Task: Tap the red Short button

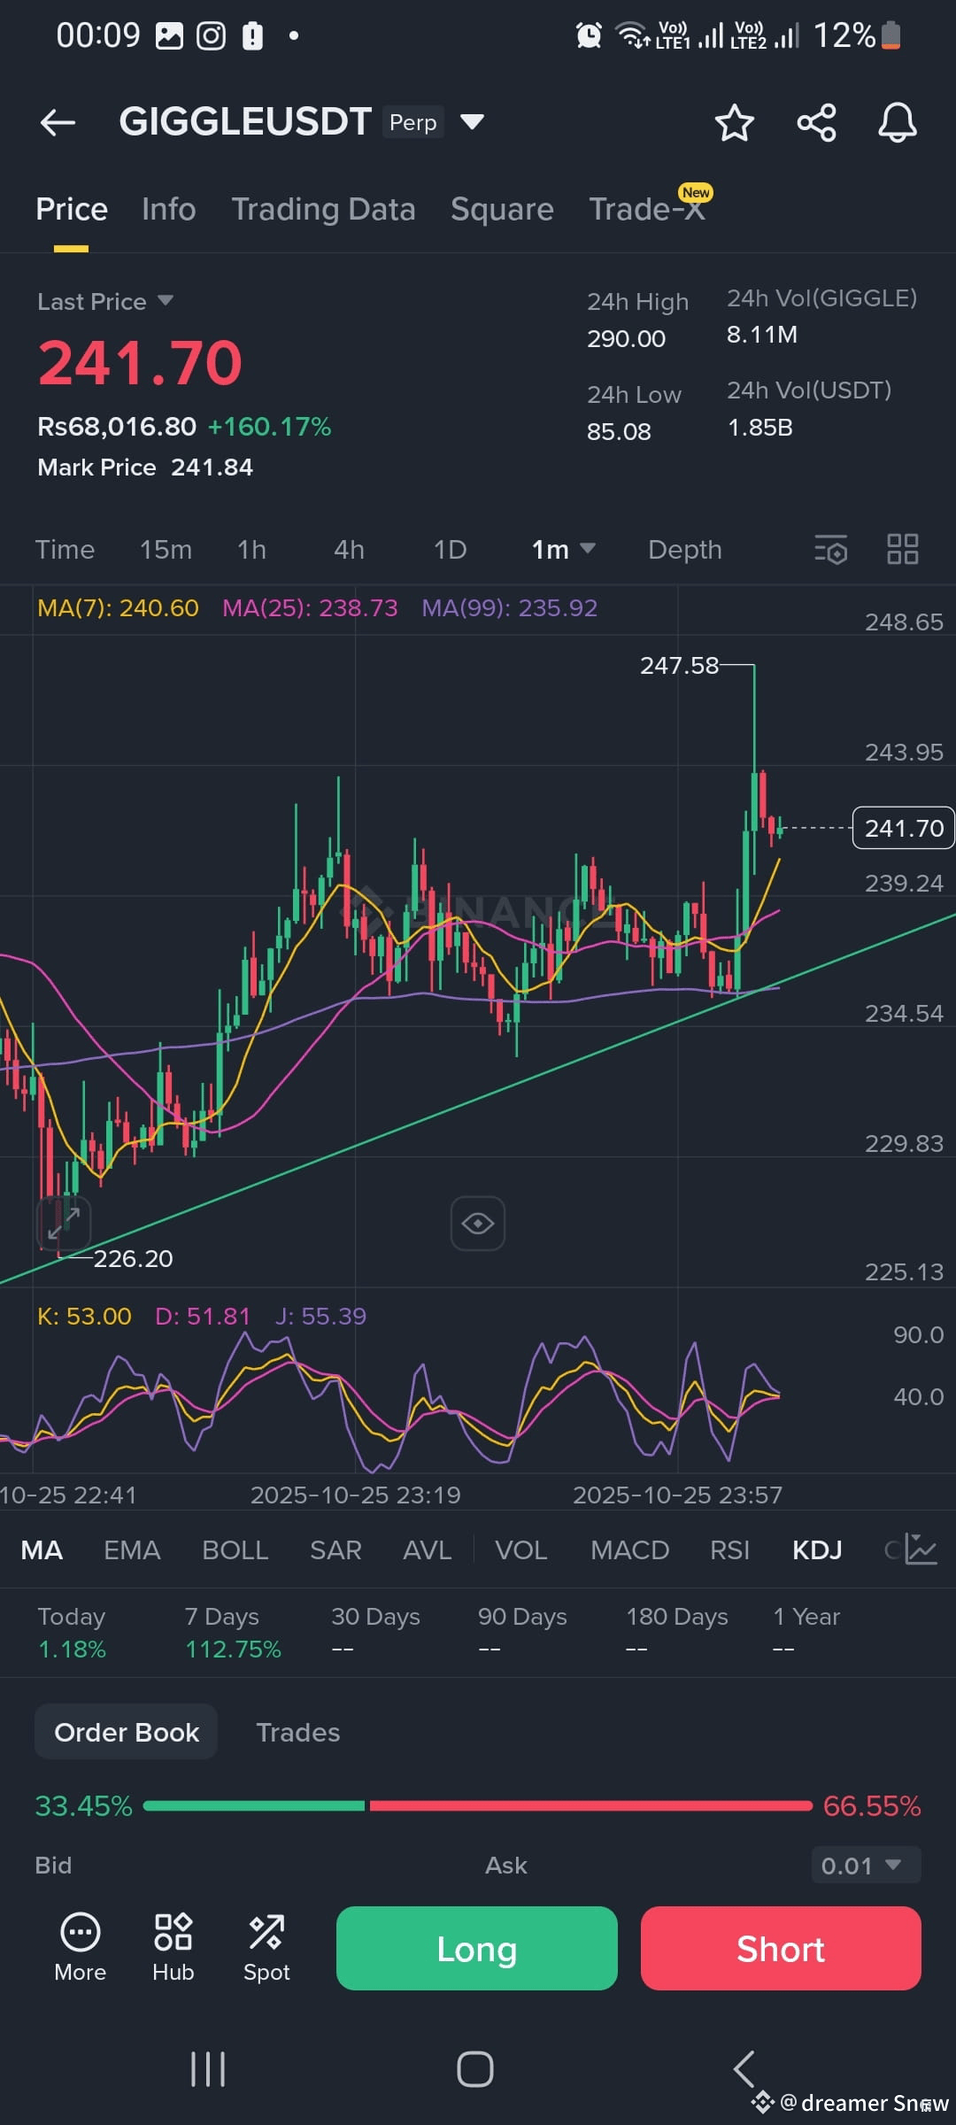Action: click(x=781, y=1949)
